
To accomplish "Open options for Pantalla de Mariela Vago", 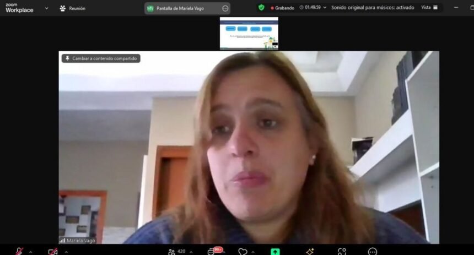I will (225, 8).
